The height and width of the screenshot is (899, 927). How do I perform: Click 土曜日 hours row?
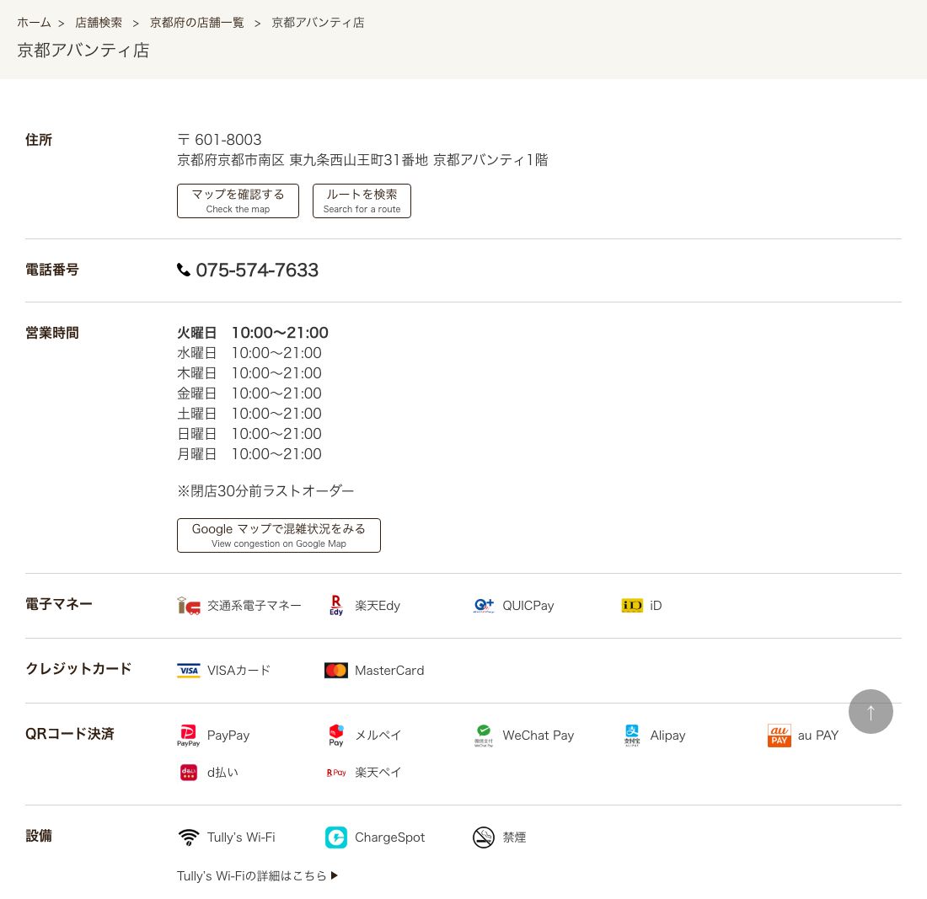(x=249, y=413)
